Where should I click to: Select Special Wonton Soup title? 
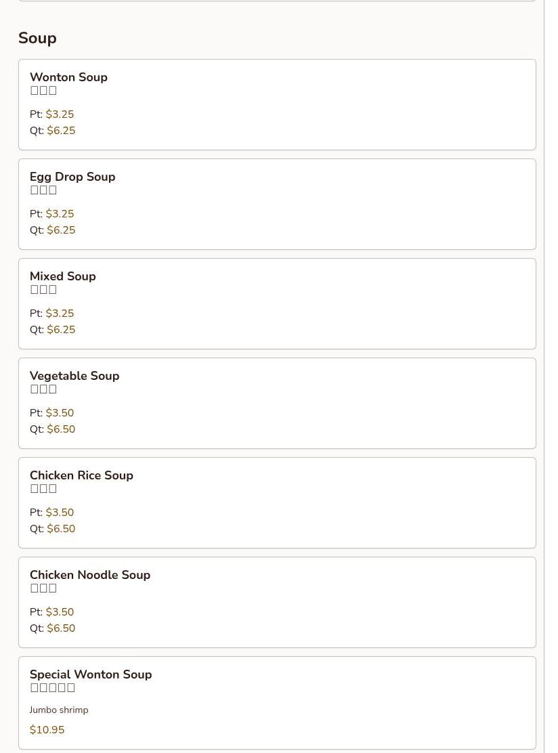tap(91, 674)
